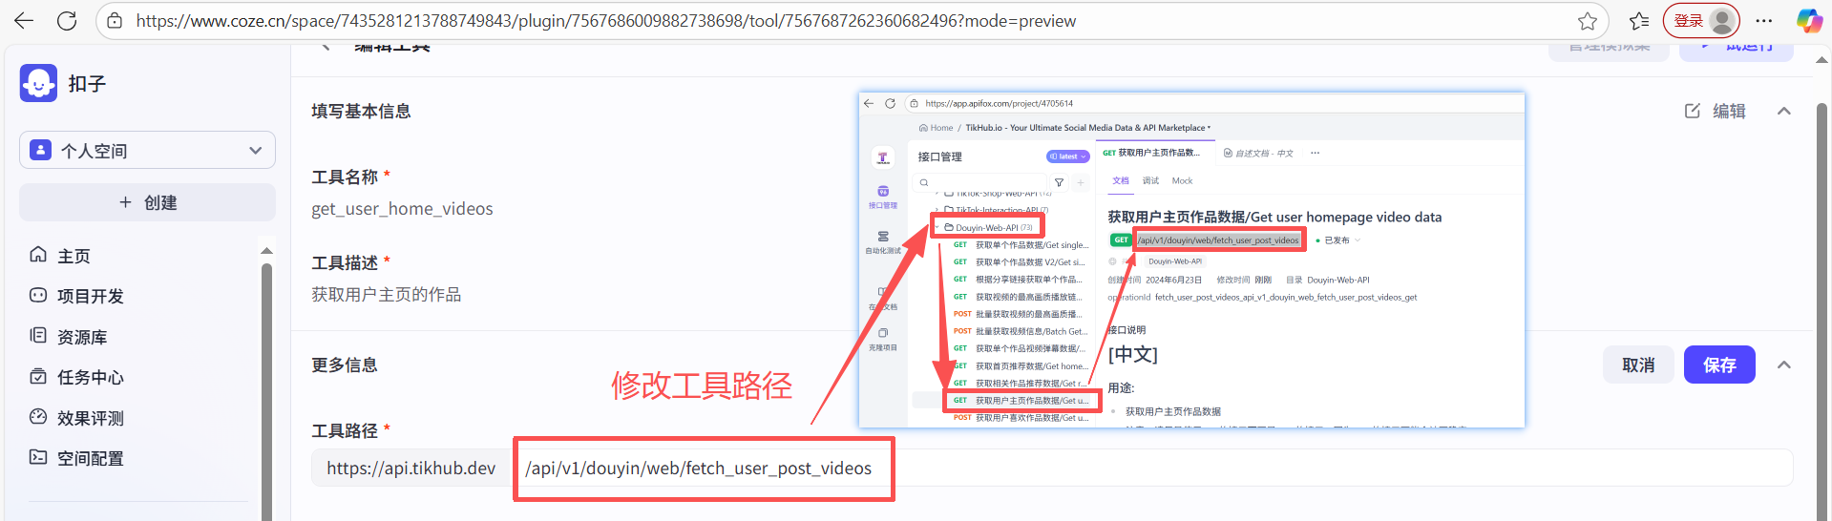The image size is (1832, 521).
Task: Collapse the 填写基本信息 section chevron
Action: pyautogui.click(x=1783, y=112)
